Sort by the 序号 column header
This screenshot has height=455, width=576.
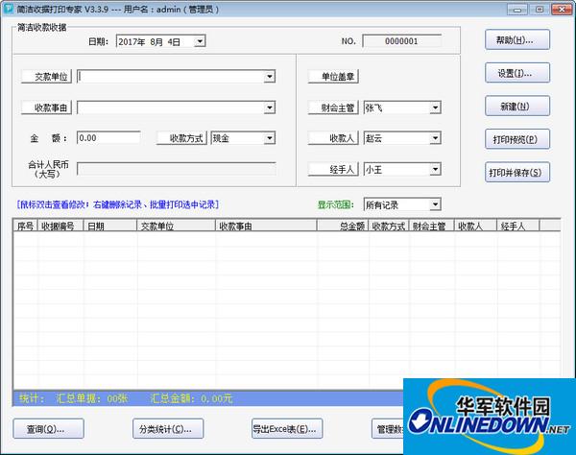pos(25,226)
